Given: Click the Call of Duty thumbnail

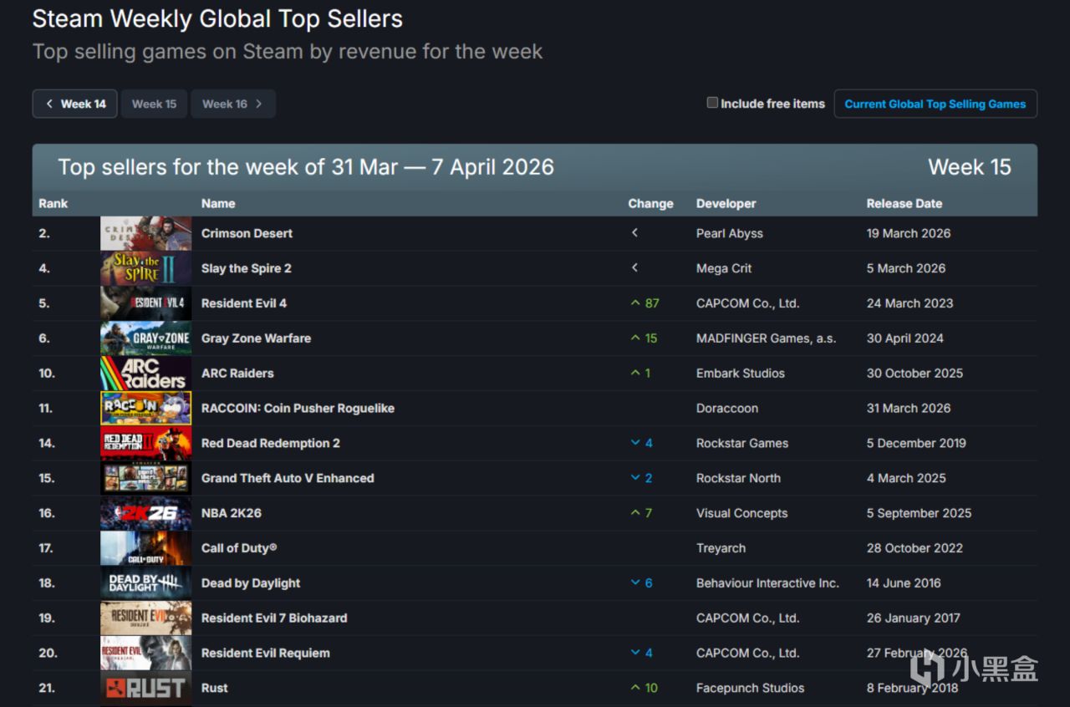Looking at the screenshot, I should click(x=145, y=548).
